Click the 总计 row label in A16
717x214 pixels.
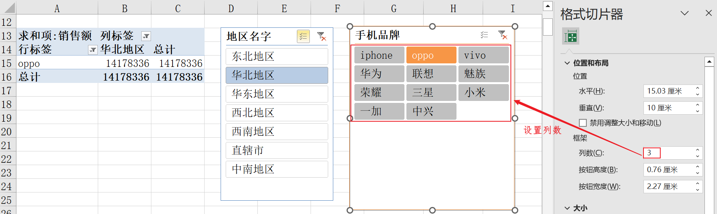[57, 77]
